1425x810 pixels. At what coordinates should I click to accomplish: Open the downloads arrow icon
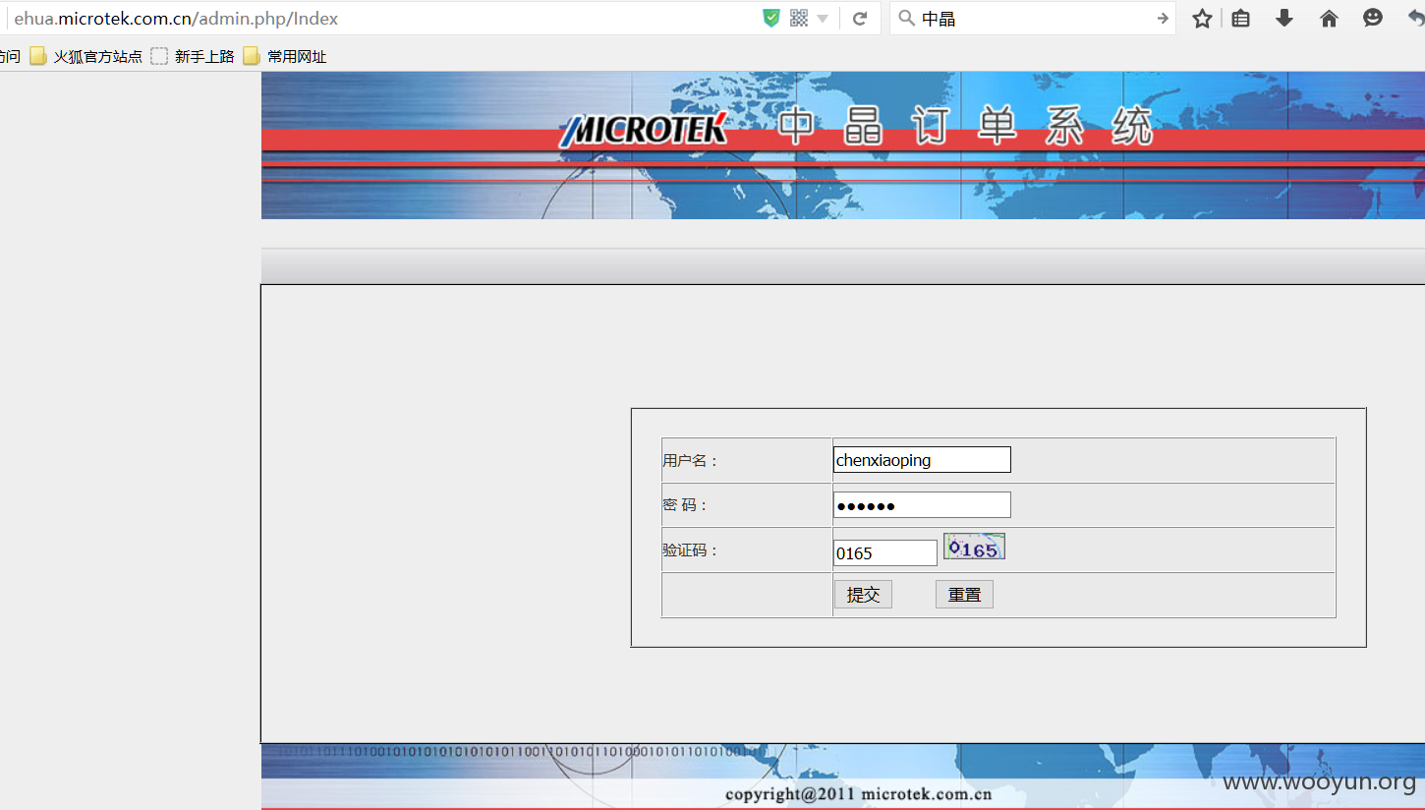[1284, 19]
